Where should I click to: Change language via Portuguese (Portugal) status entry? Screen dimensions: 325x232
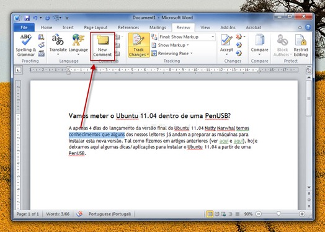coord(110,214)
